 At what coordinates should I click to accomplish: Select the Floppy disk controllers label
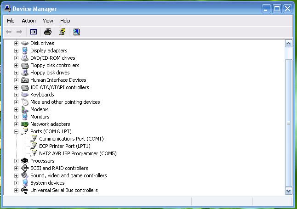click(55, 65)
